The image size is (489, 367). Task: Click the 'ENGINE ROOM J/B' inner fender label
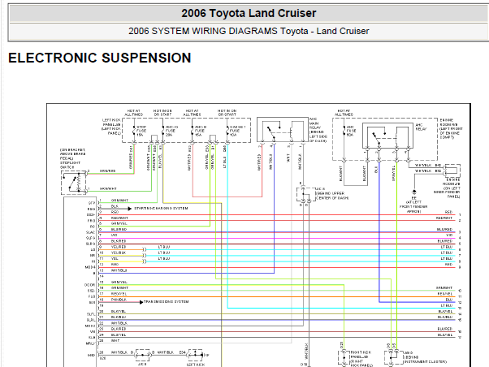tap(447, 188)
